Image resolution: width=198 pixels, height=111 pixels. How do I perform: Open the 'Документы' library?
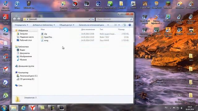(25, 53)
